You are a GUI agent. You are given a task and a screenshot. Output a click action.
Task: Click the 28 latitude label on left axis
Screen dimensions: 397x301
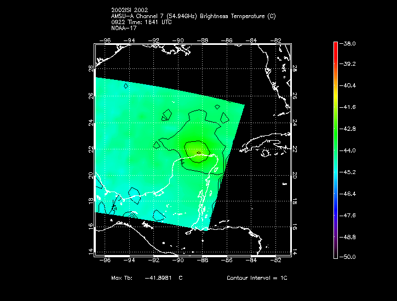pyautogui.click(x=91, y=68)
